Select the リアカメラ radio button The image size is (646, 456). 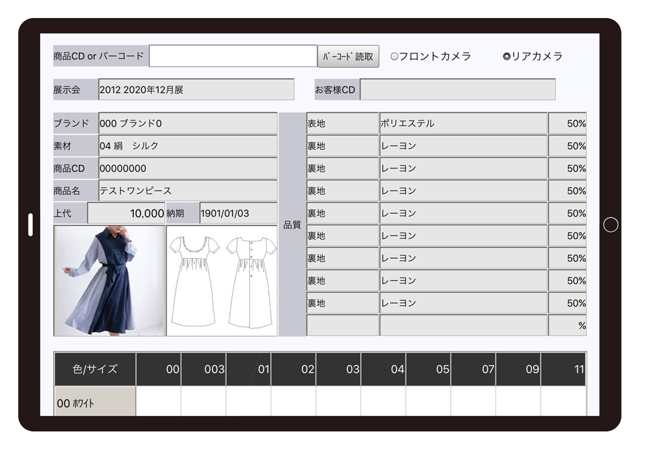tap(506, 57)
